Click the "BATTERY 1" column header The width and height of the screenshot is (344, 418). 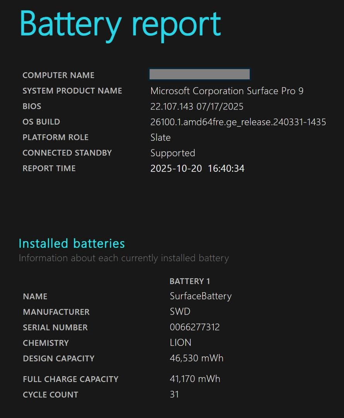pyautogui.click(x=190, y=281)
